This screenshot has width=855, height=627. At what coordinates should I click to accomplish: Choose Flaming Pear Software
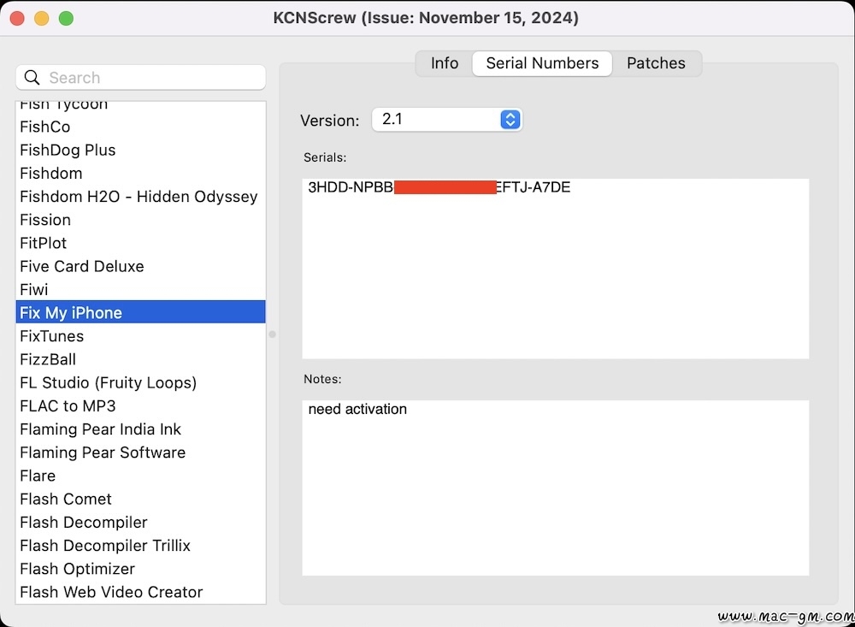pos(141,453)
